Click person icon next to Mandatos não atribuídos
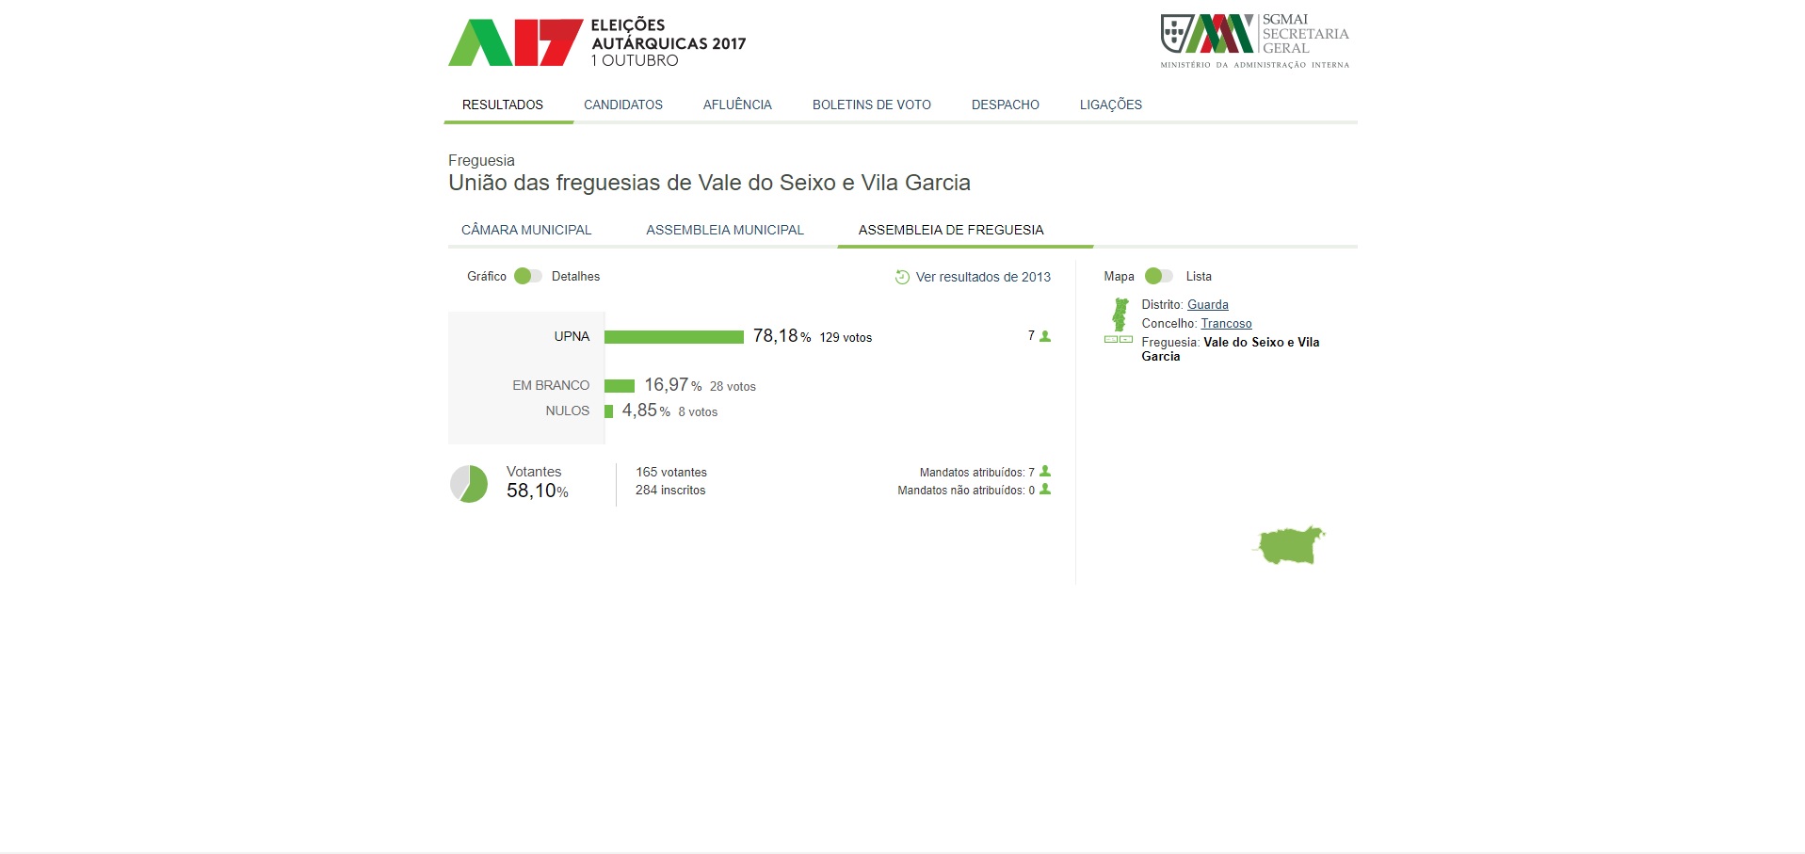The height and width of the screenshot is (854, 1805). 1045,490
